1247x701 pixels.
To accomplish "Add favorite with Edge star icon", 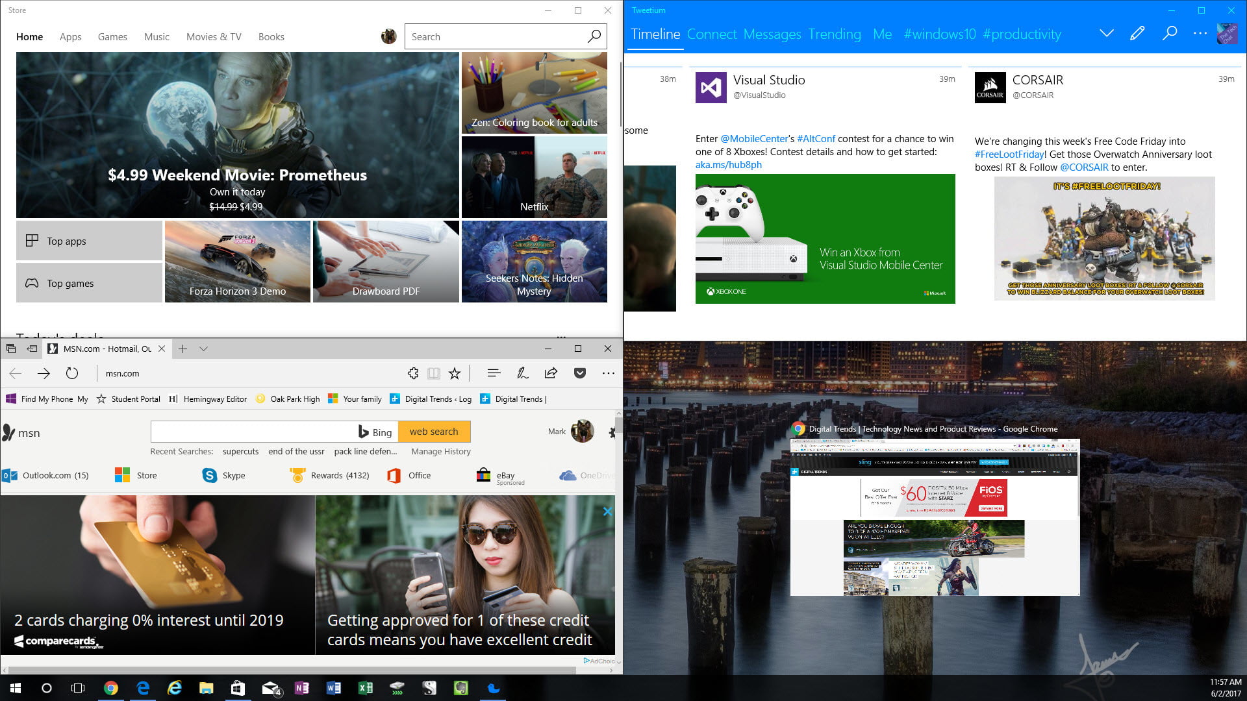I will [x=455, y=373].
